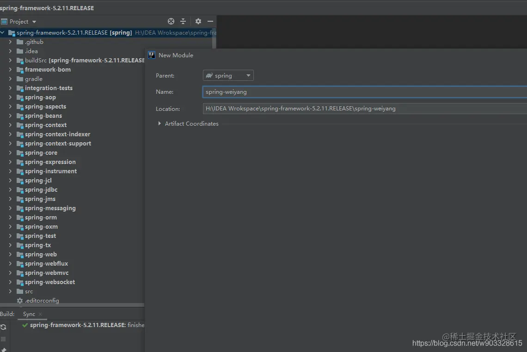Click the Location path field
Screen dimensions: 527x352
(x=365, y=109)
